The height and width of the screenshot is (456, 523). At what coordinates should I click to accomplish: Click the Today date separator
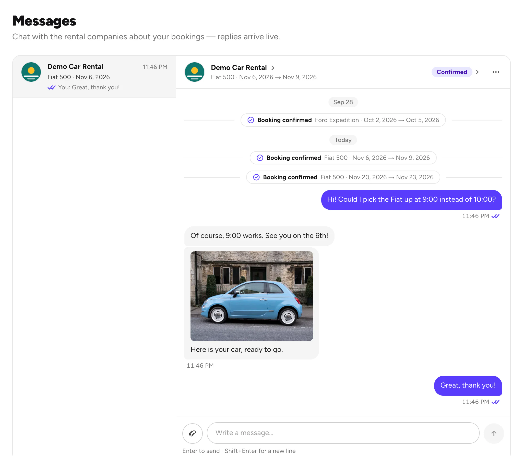click(x=343, y=140)
